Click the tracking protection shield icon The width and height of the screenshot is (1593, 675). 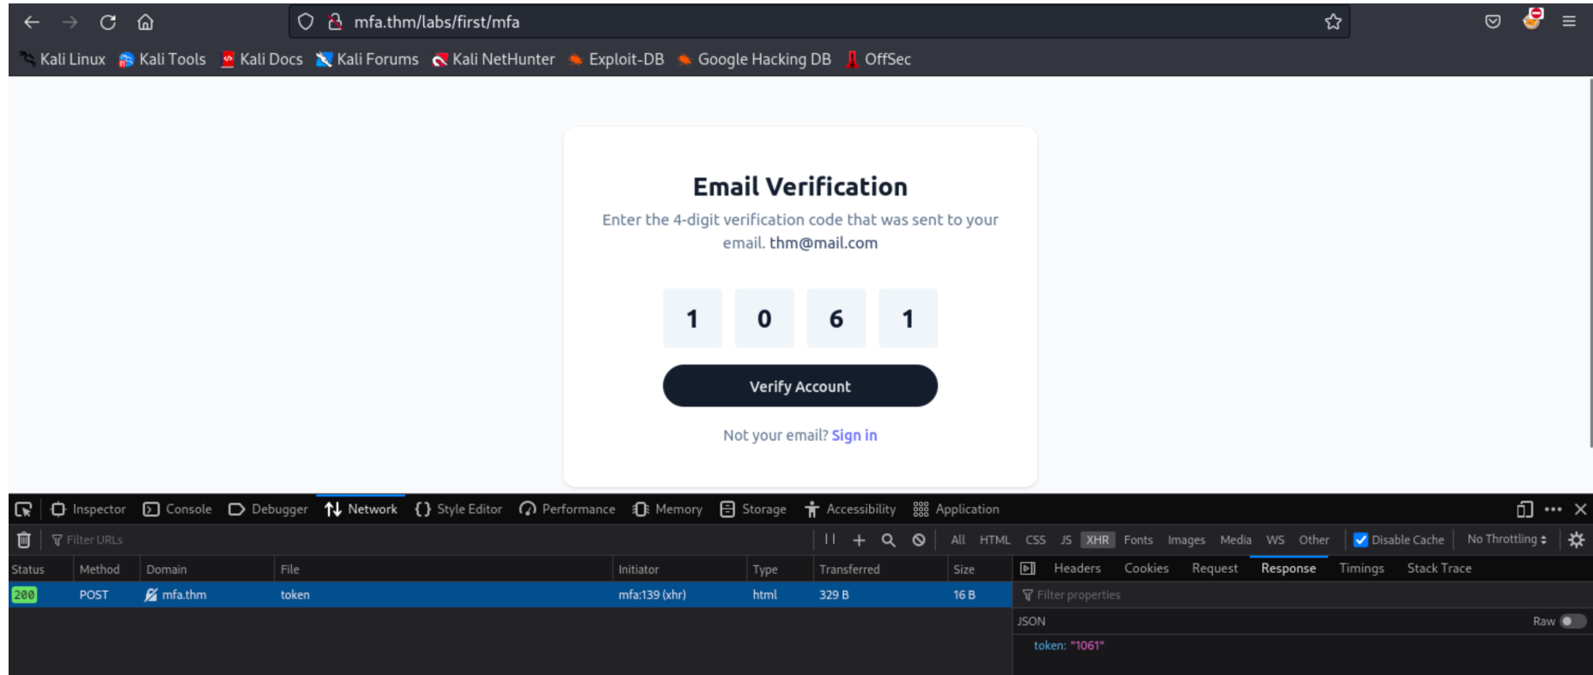click(306, 22)
